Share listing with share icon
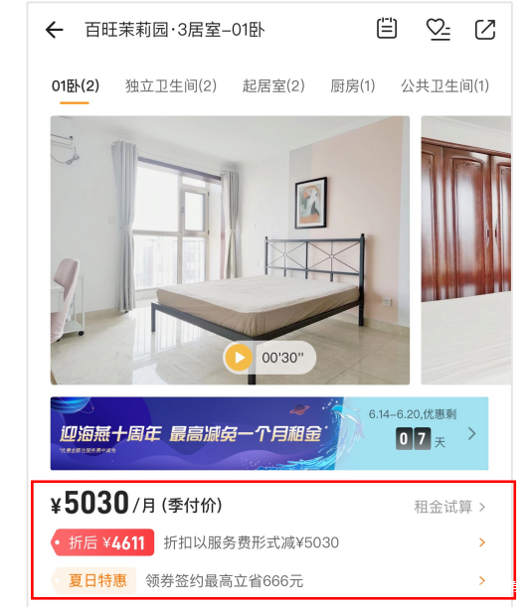 click(x=485, y=30)
